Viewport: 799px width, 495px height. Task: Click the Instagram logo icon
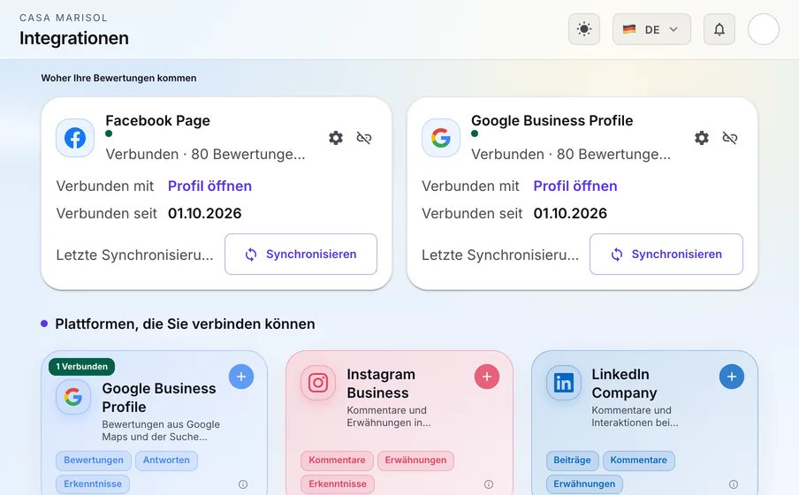pos(318,383)
